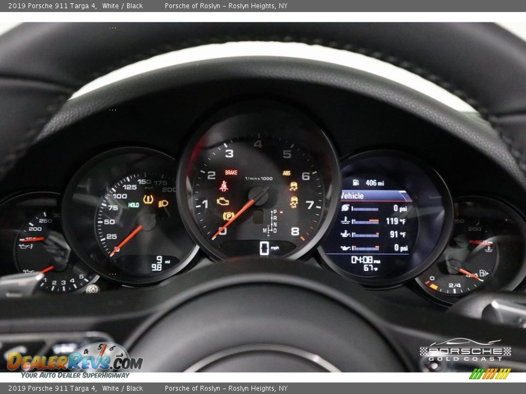Viewport: 526px width, 394px height.
Task: Click the traction control indicator icon
Action: pyautogui.click(x=294, y=187)
